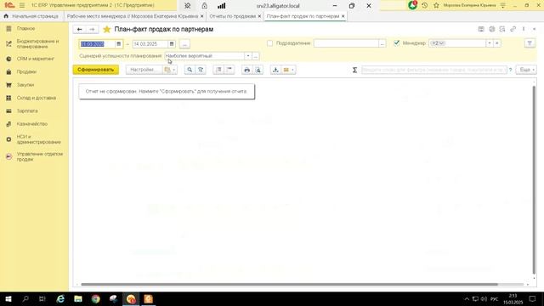Print the report using the printer icon
Image resolution: width=544 pixels, height=306 pixels.
[246, 70]
